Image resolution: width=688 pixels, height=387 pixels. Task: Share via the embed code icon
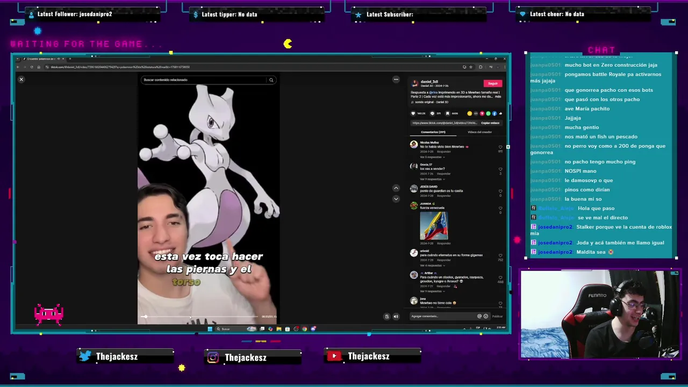point(476,113)
